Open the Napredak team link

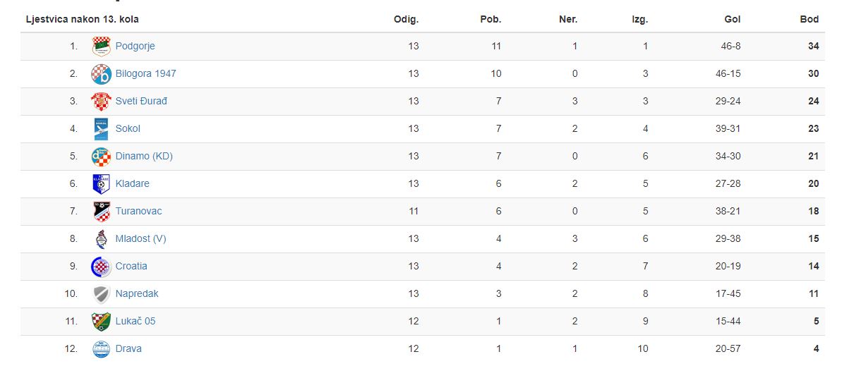[x=137, y=293]
